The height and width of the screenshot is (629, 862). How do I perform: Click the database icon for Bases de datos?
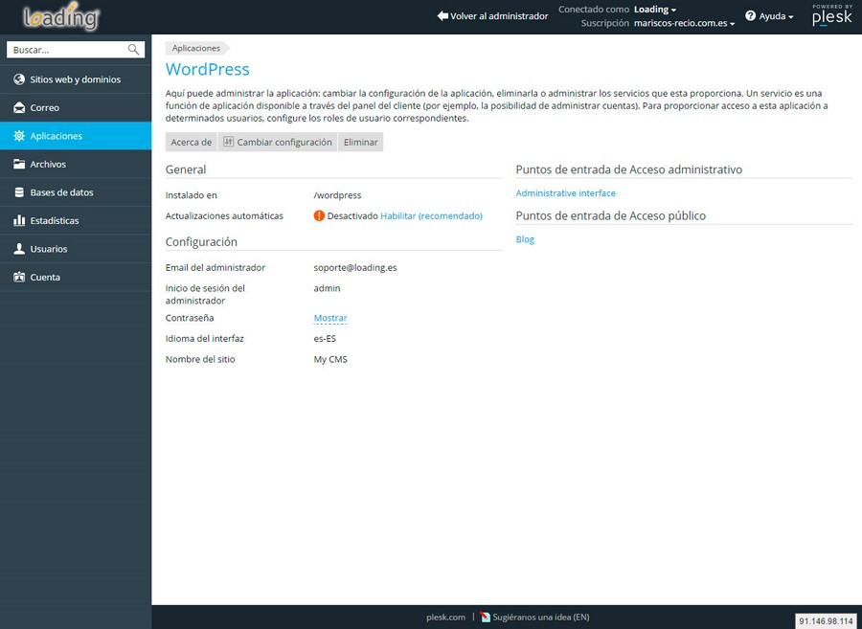click(19, 192)
